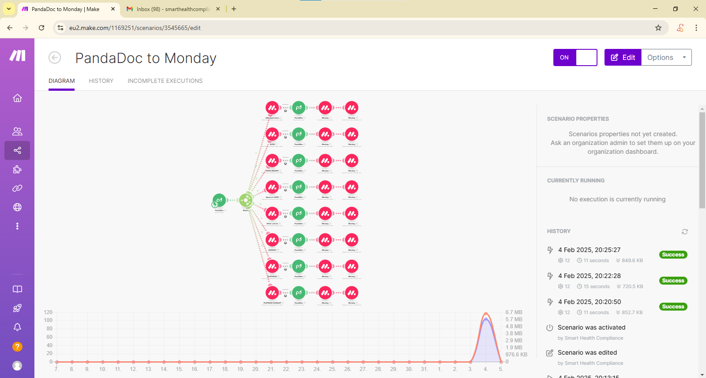
Task: Open the Team members section
Action: point(17,131)
